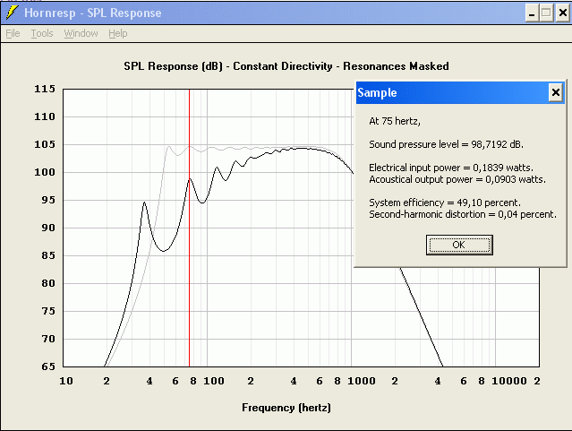Click the 'Sound pressure level = 98,7192 dB.' text
This screenshot has height=431, width=572.
pyautogui.click(x=446, y=144)
